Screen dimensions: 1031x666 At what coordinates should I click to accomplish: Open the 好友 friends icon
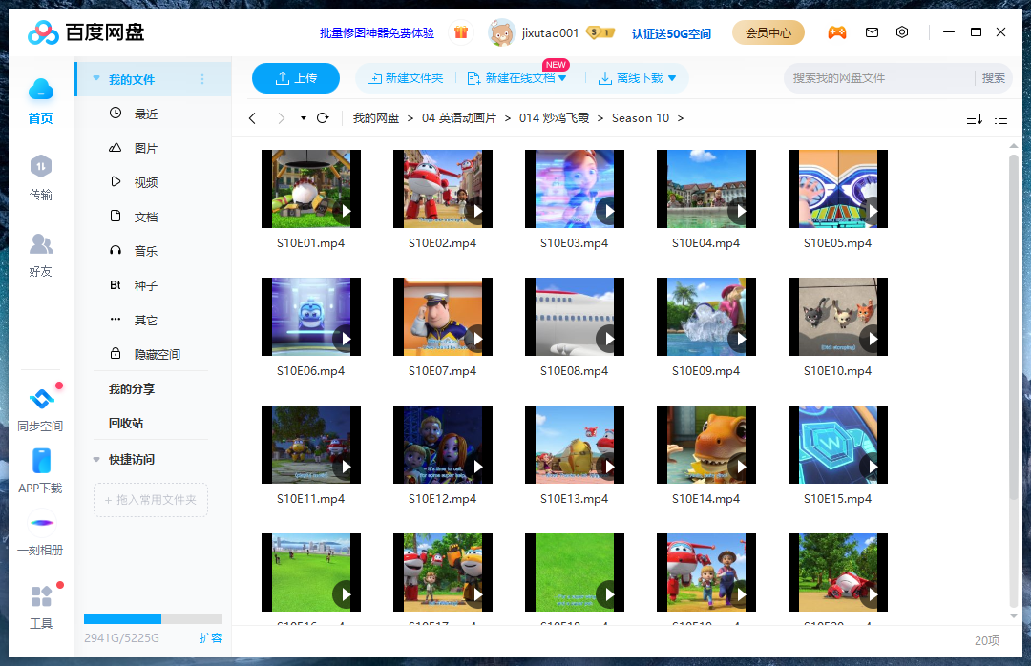[41, 244]
